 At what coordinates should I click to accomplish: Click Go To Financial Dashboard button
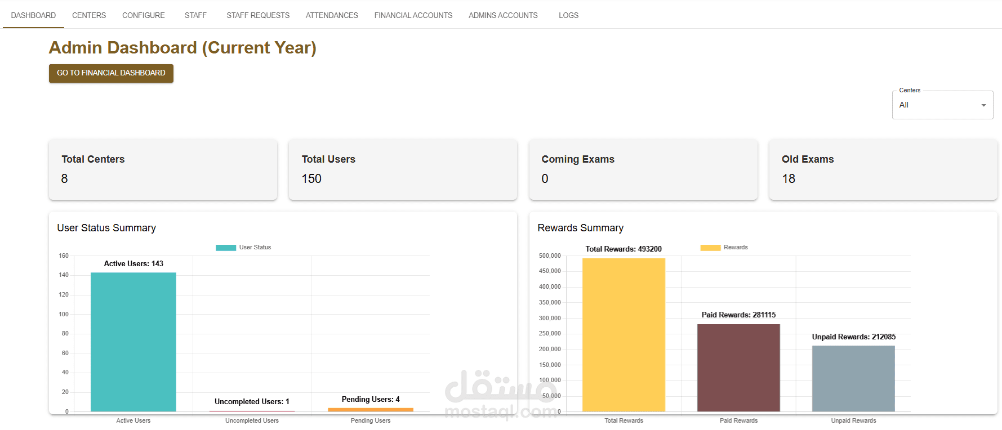[x=111, y=73]
